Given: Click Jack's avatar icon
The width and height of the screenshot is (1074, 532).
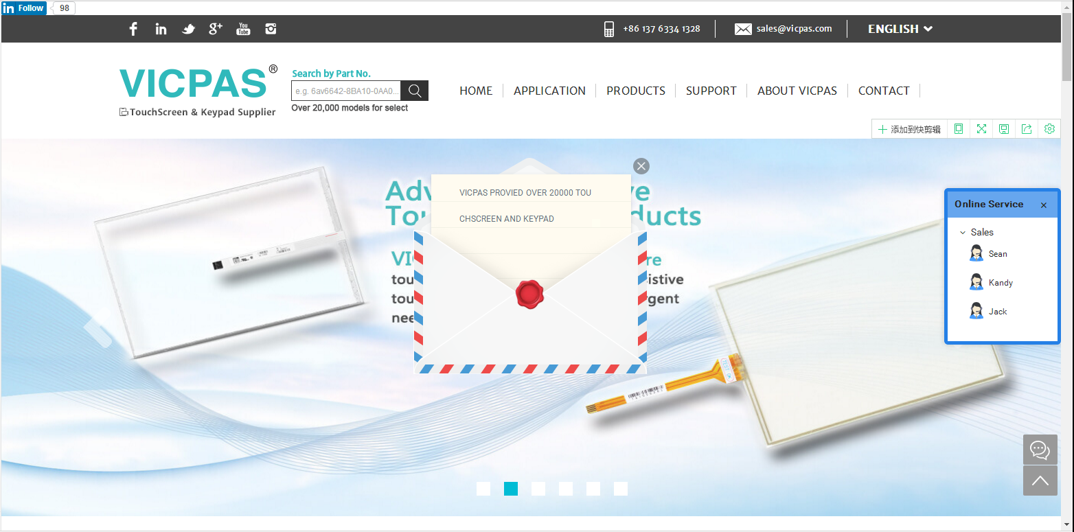Looking at the screenshot, I should click(x=976, y=311).
